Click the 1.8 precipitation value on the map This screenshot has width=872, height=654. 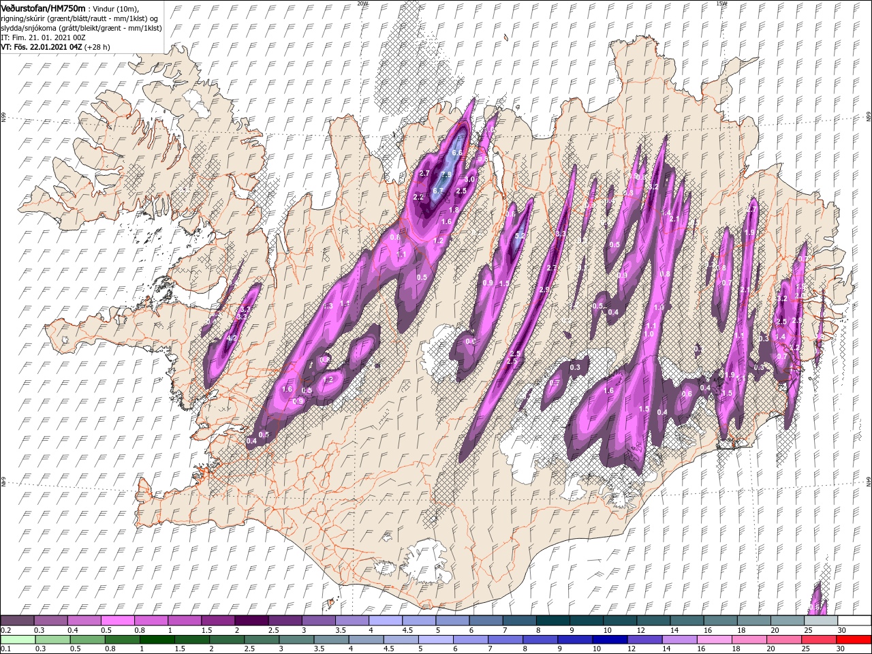[x=454, y=211]
